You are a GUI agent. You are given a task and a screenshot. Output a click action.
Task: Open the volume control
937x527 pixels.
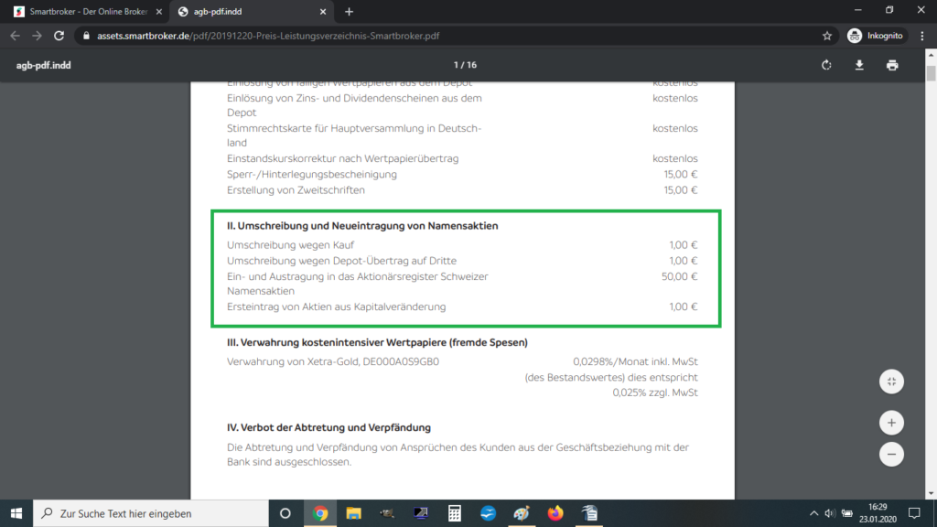pyautogui.click(x=829, y=513)
